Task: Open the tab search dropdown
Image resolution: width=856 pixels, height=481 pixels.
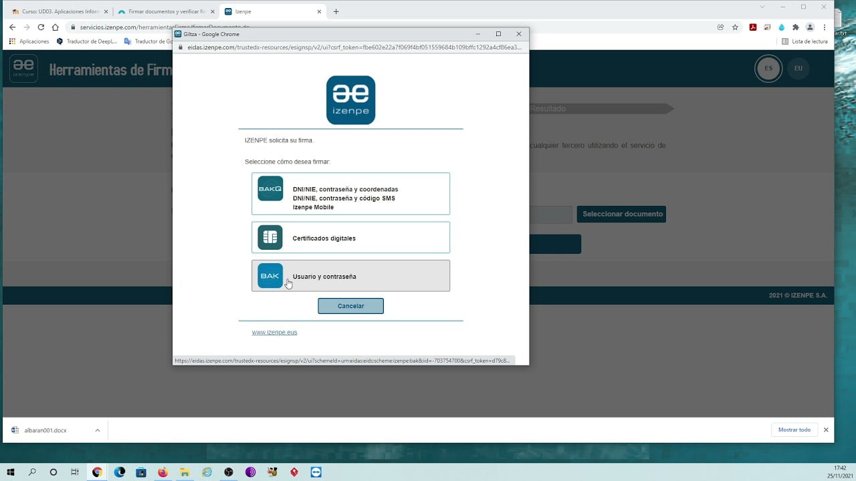Action: 762,7
